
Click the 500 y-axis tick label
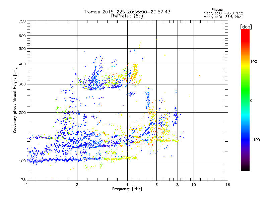click(22, 49)
